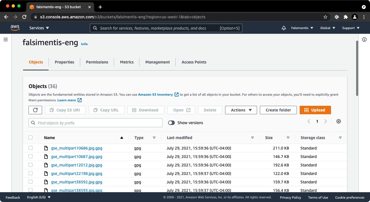Switch to the Management tab
Image resolution: width=370 pixels, height=202 pixels.
click(x=158, y=62)
